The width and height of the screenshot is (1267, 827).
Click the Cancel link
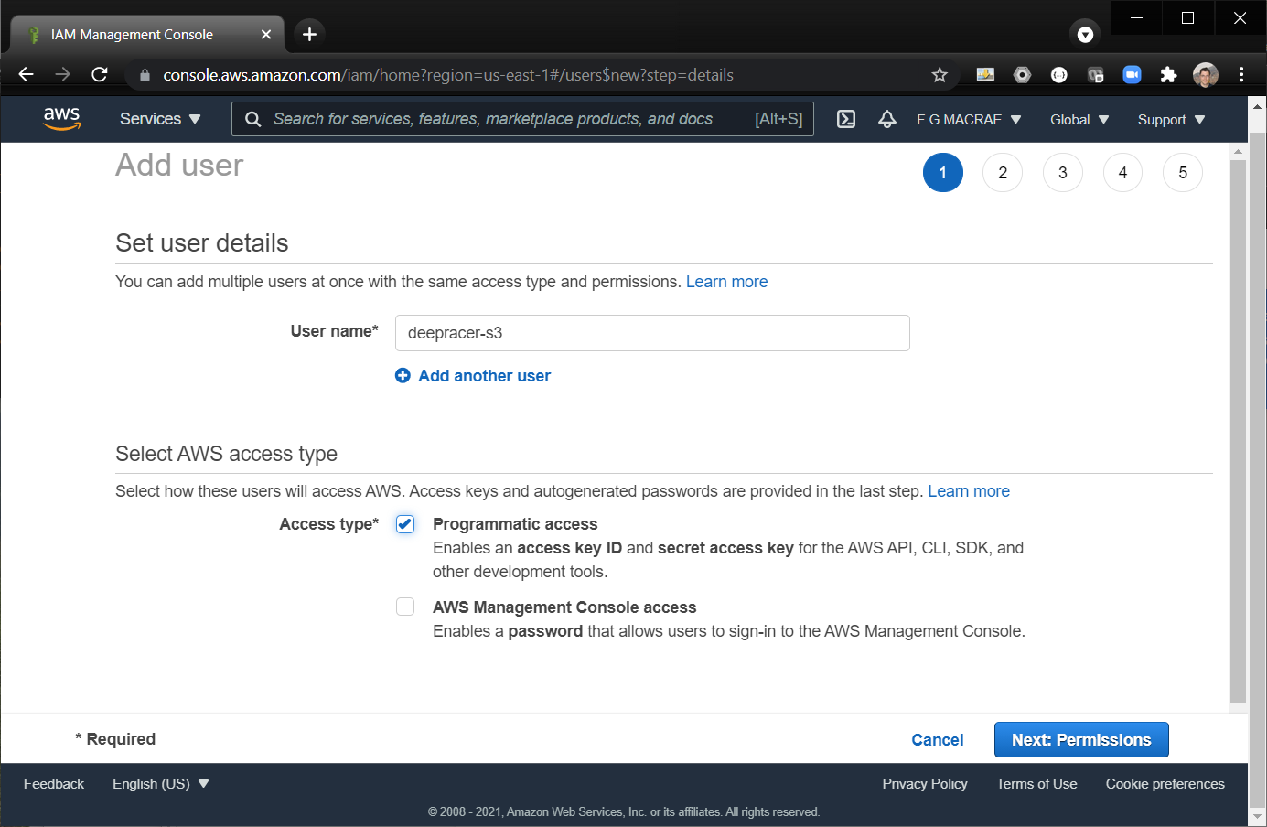[938, 740]
